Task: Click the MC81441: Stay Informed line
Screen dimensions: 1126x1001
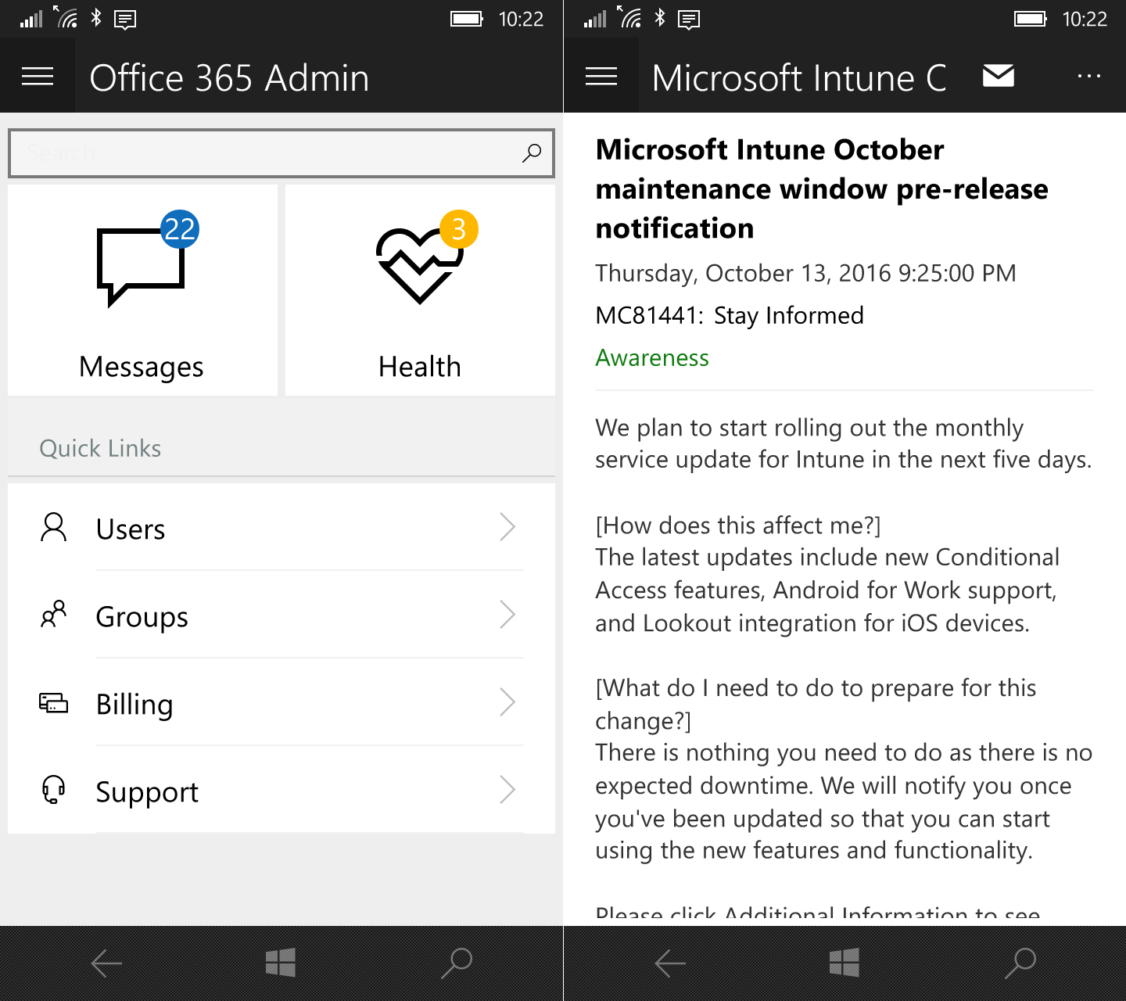Action: tap(730, 315)
